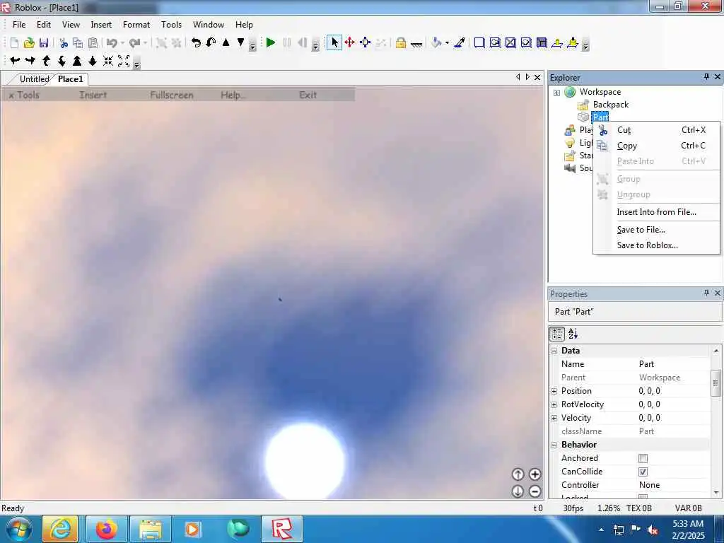Viewport: 724px width, 543px height.
Task: Choose Save to File... in context menu
Action: pos(656,230)
